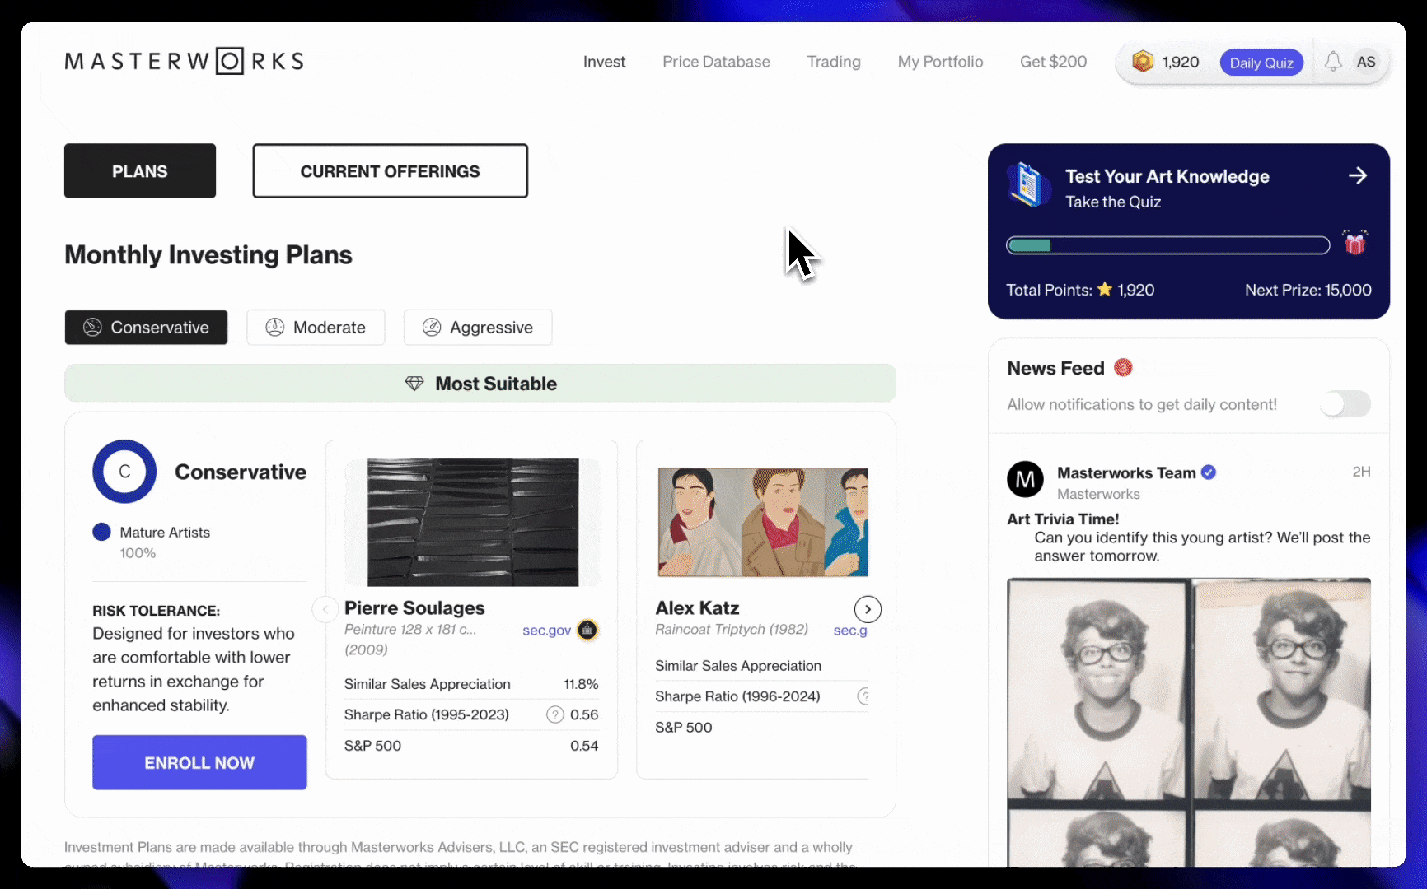Viewport: 1427px width, 889px height.
Task: Click the Masterworks Team M avatar
Action: 1025,479
